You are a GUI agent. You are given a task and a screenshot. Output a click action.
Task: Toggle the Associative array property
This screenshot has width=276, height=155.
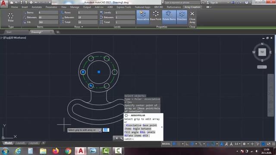pos(143,17)
